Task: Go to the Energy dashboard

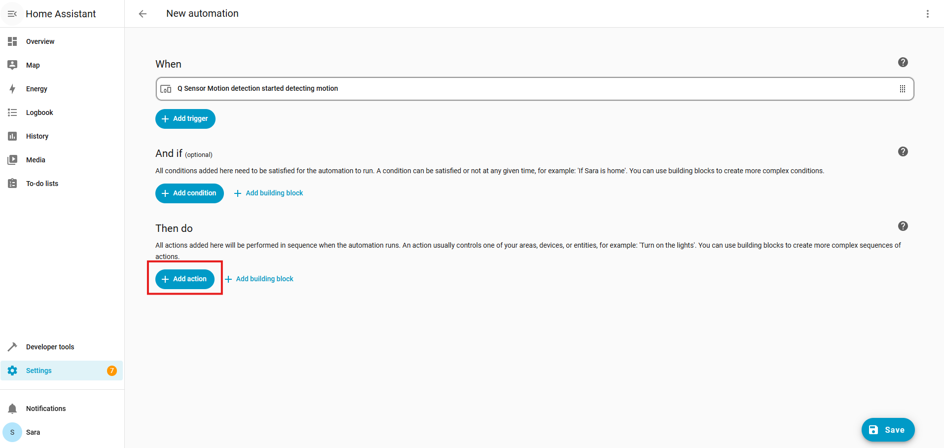Action: (x=62, y=89)
